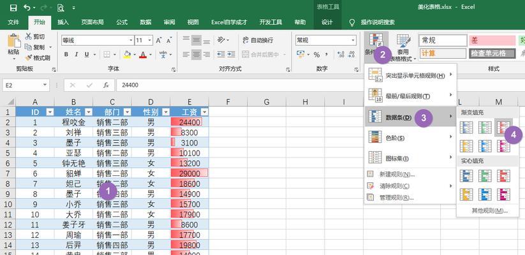The height and width of the screenshot is (255, 525).
Task: Click the 套用表格格式 table format icon
Action: [403, 41]
